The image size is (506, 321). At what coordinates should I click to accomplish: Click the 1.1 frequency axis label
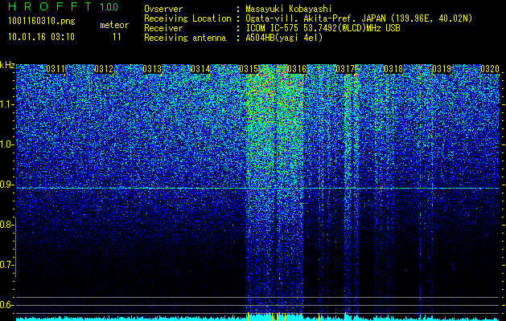[x=6, y=104]
